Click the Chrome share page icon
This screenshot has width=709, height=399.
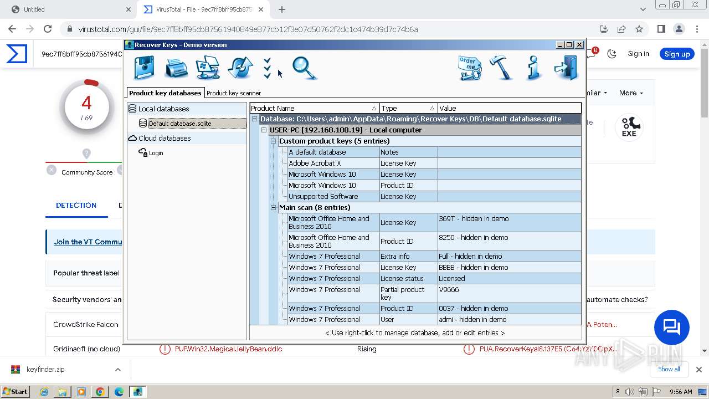tap(621, 29)
